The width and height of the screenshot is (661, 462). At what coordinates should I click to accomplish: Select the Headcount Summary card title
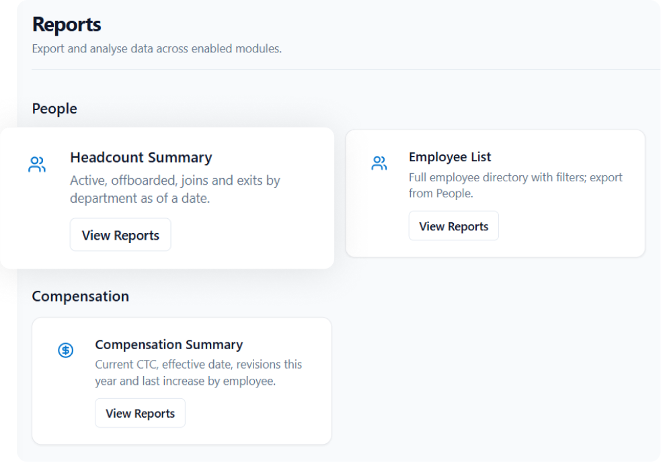(x=141, y=157)
